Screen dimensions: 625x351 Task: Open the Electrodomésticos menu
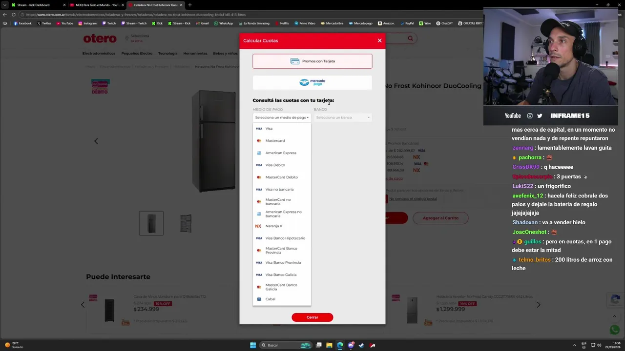tap(99, 53)
